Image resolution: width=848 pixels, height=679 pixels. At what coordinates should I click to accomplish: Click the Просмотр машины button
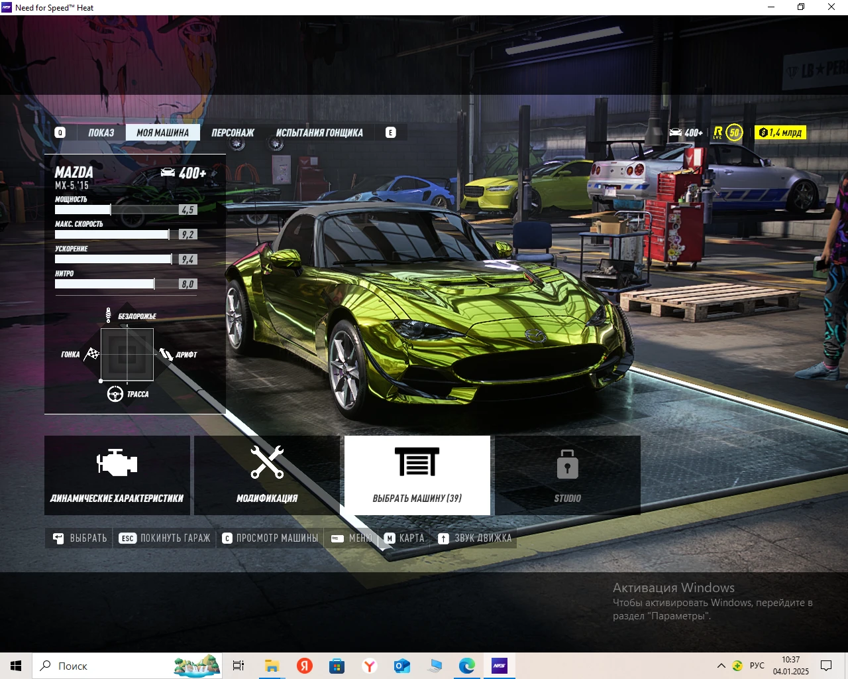pyautogui.click(x=270, y=538)
